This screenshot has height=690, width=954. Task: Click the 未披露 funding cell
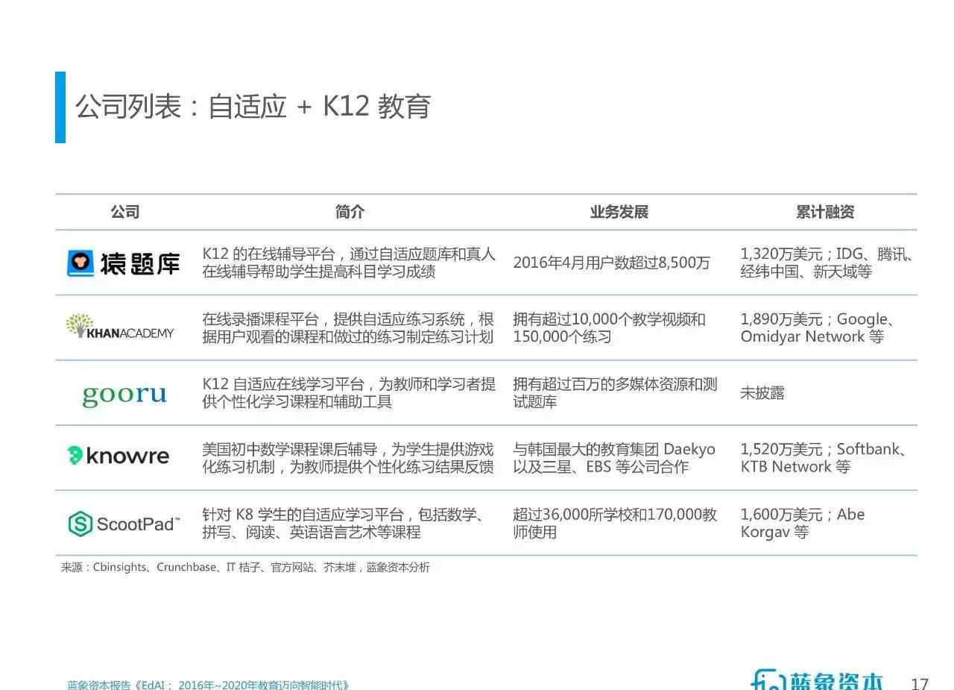pyautogui.click(x=762, y=393)
